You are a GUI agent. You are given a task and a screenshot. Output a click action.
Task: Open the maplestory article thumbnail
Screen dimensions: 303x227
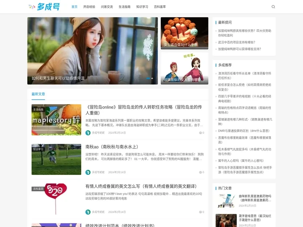(56, 120)
